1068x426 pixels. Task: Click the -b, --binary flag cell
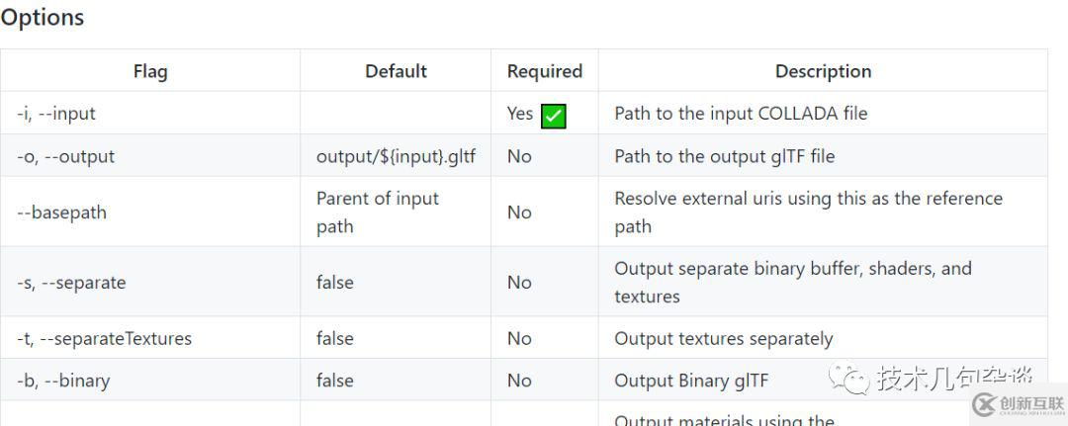click(x=63, y=381)
